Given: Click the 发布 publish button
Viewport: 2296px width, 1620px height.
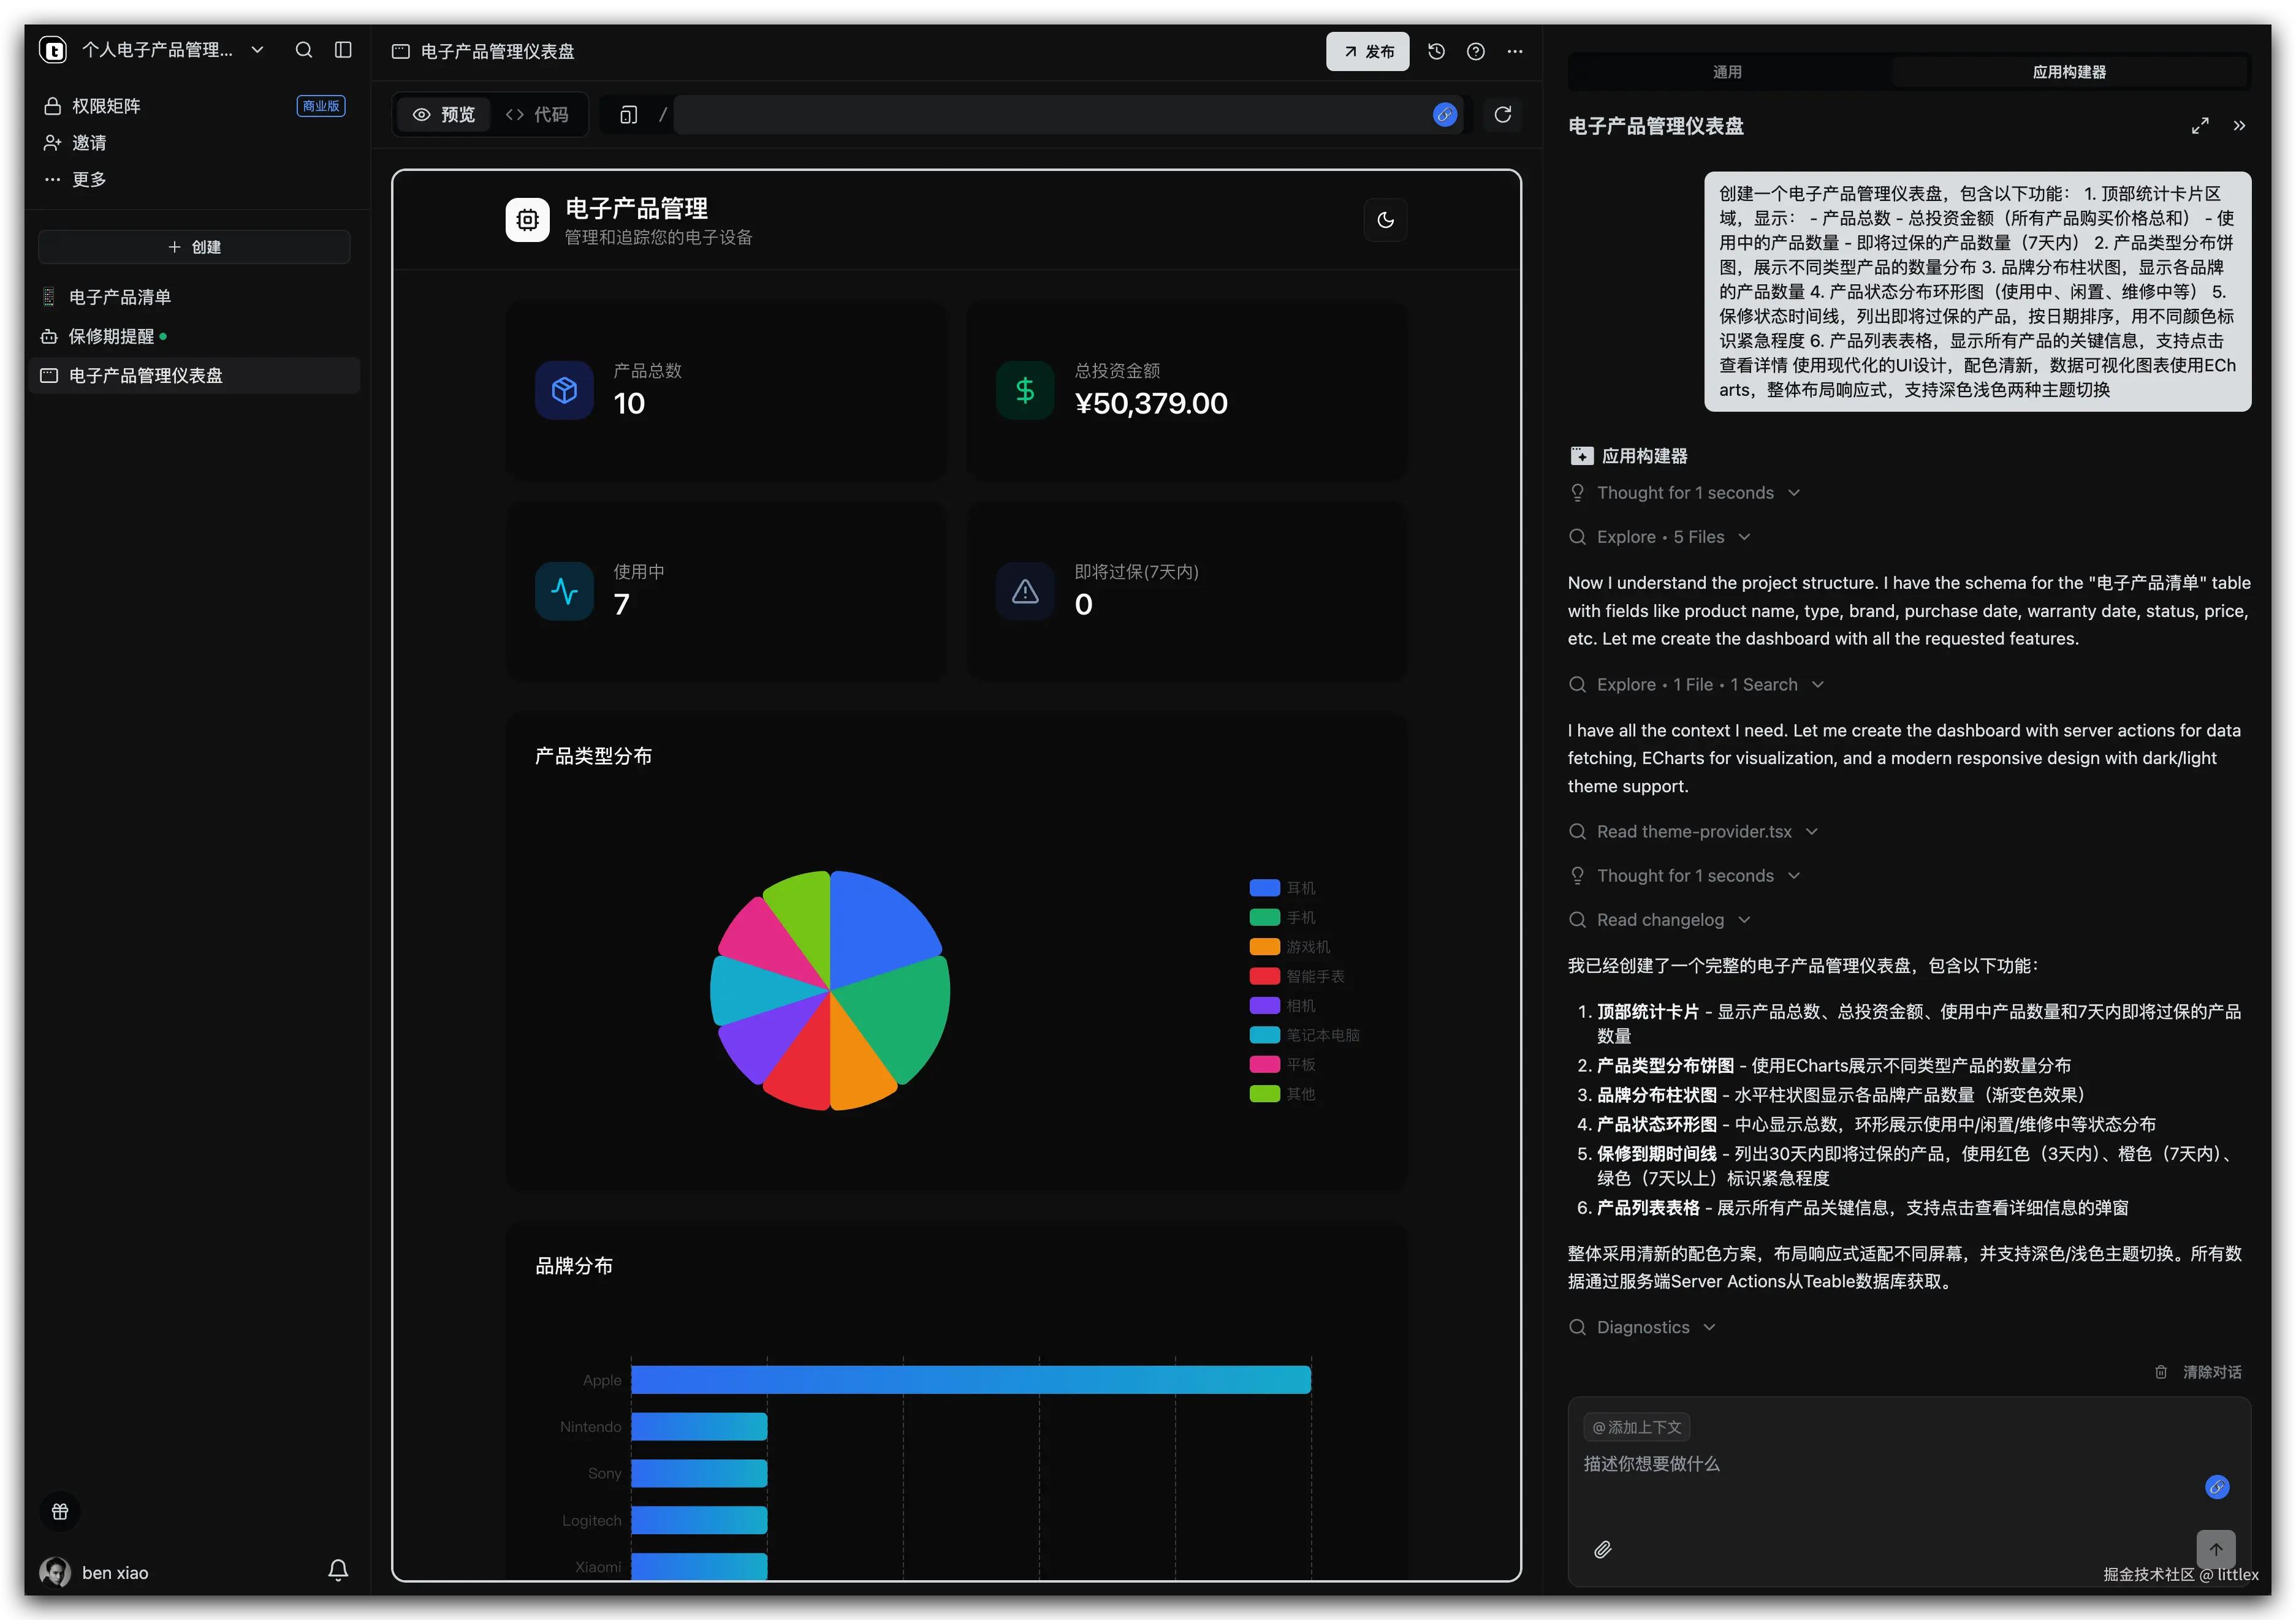Looking at the screenshot, I should click(1367, 51).
